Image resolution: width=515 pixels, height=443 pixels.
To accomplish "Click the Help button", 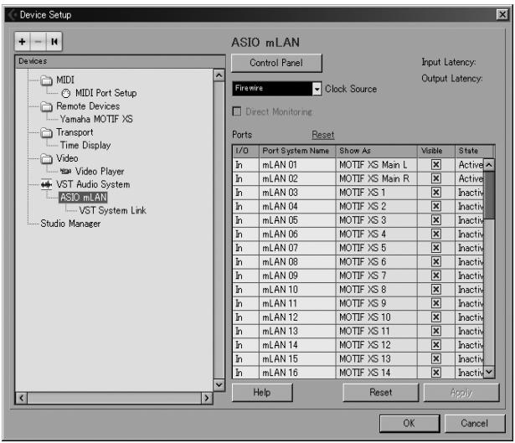I will click(262, 393).
